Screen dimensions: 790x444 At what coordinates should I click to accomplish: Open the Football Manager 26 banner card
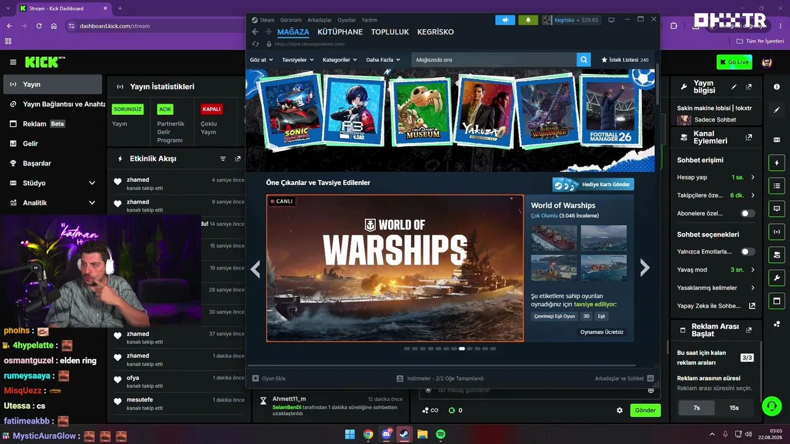[611, 112]
